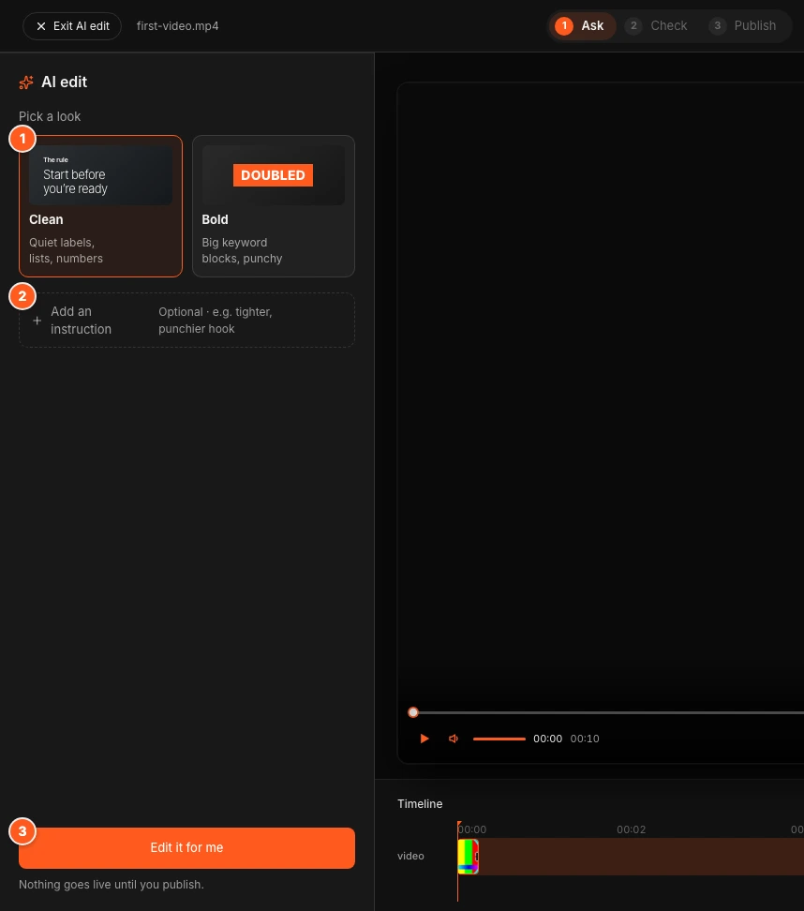The image size is (804, 911).
Task: Go to the Publish step
Action: pos(743,26)
